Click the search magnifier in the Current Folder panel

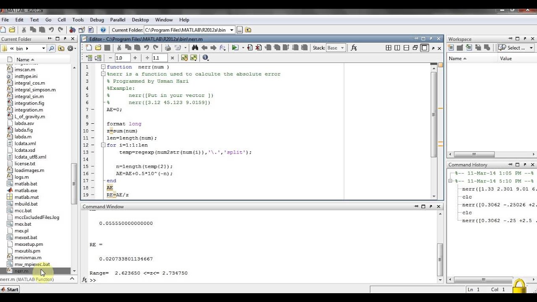pyautogui.click(x=52, y=48)
